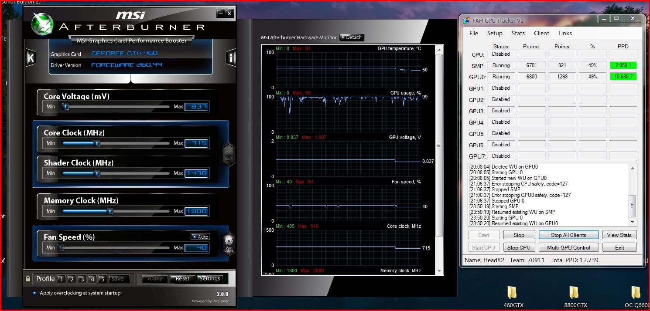Click Total PPD status bar text
Screen dimensions: 650x311
575,260
